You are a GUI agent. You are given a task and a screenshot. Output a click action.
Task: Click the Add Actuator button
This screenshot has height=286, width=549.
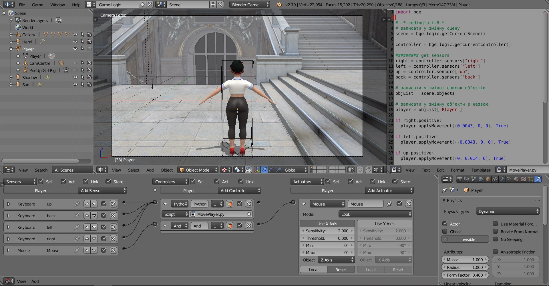coord(389,190)
